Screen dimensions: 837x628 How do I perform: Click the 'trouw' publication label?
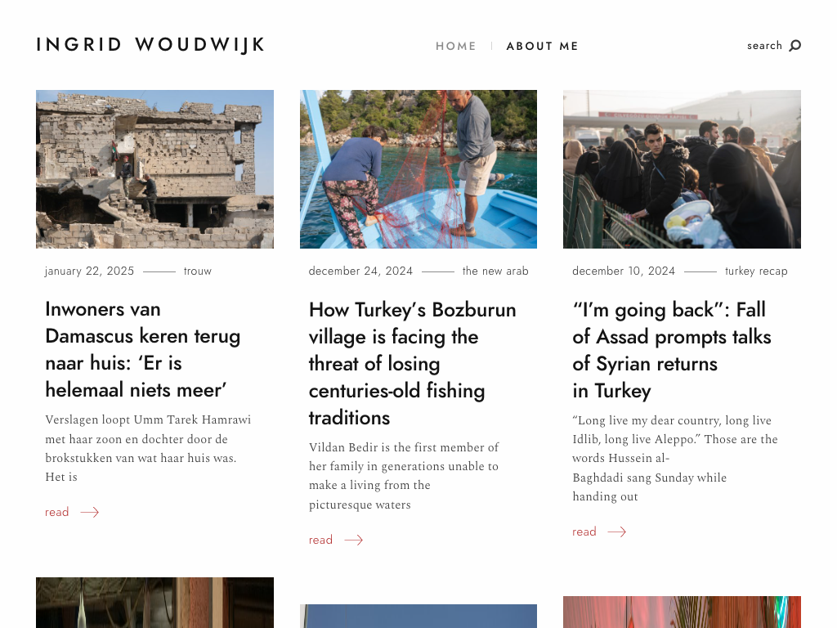coord(198,271)
